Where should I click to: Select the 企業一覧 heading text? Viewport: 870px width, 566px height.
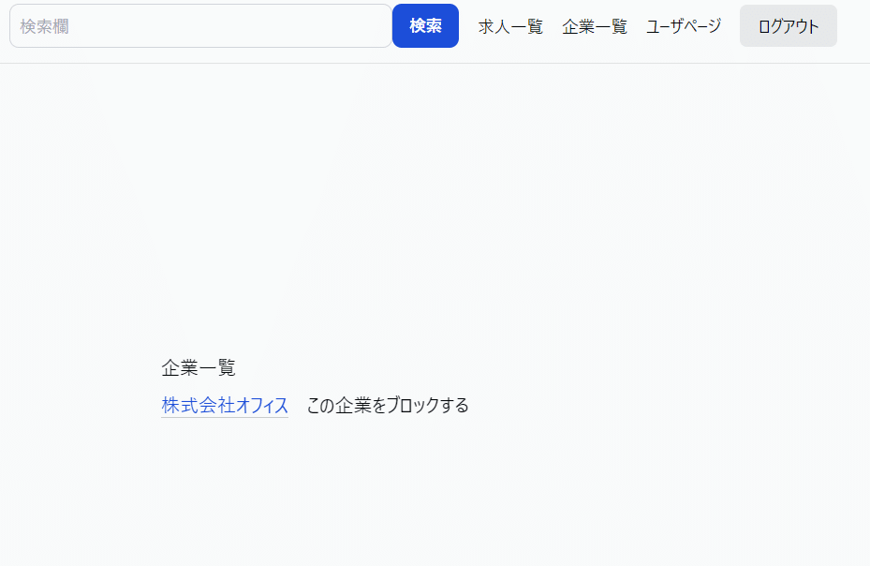click(199, 367)
